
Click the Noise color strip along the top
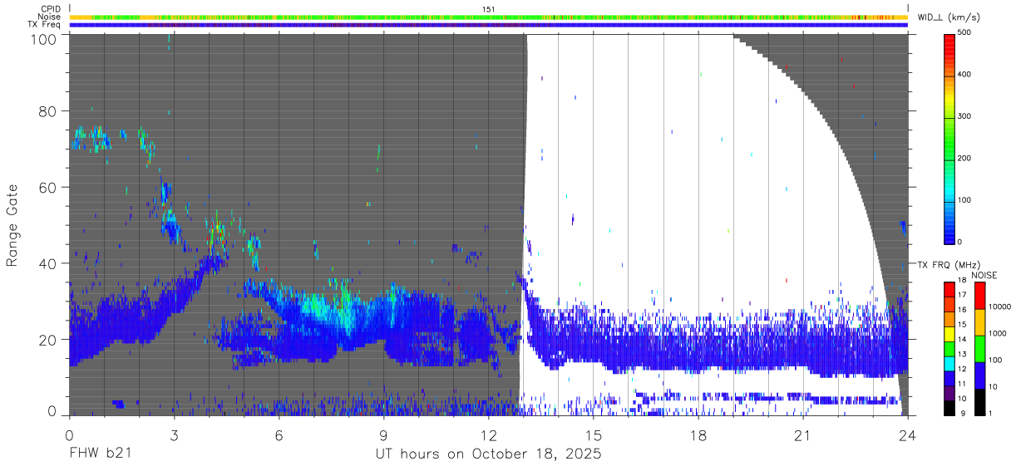(489, 17)
